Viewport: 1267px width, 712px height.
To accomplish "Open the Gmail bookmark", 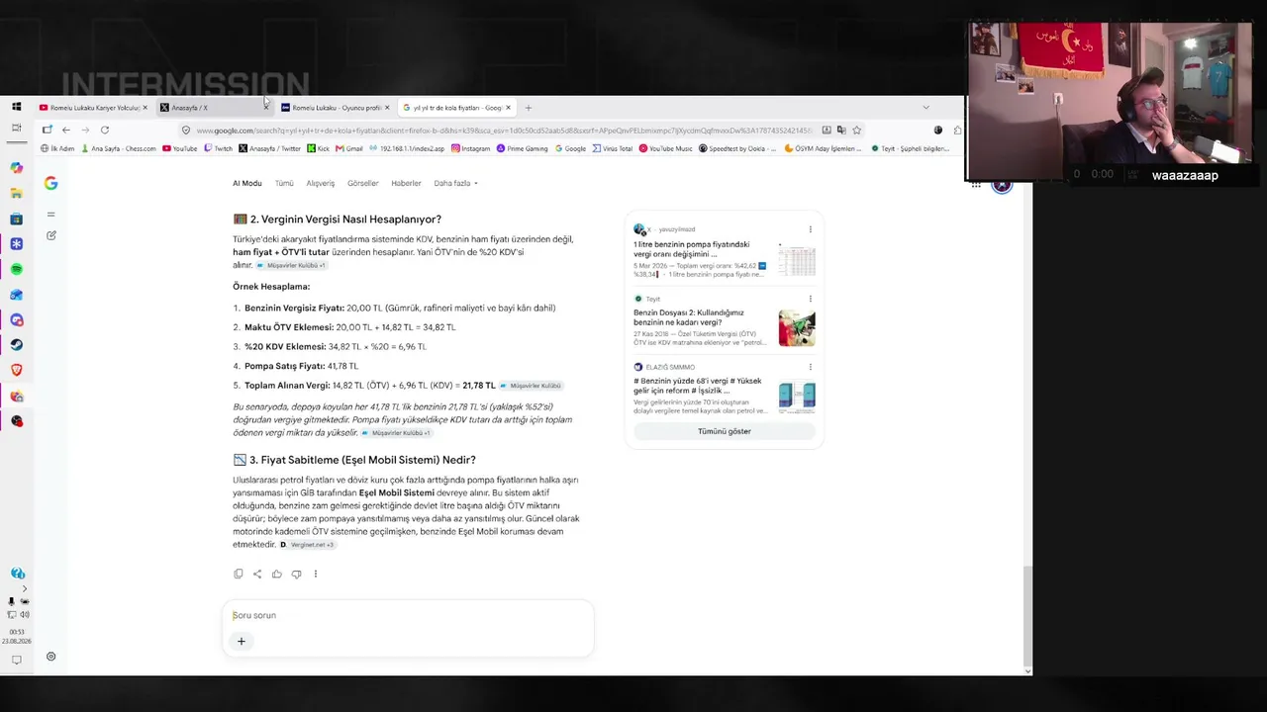I will coord(349,148).
